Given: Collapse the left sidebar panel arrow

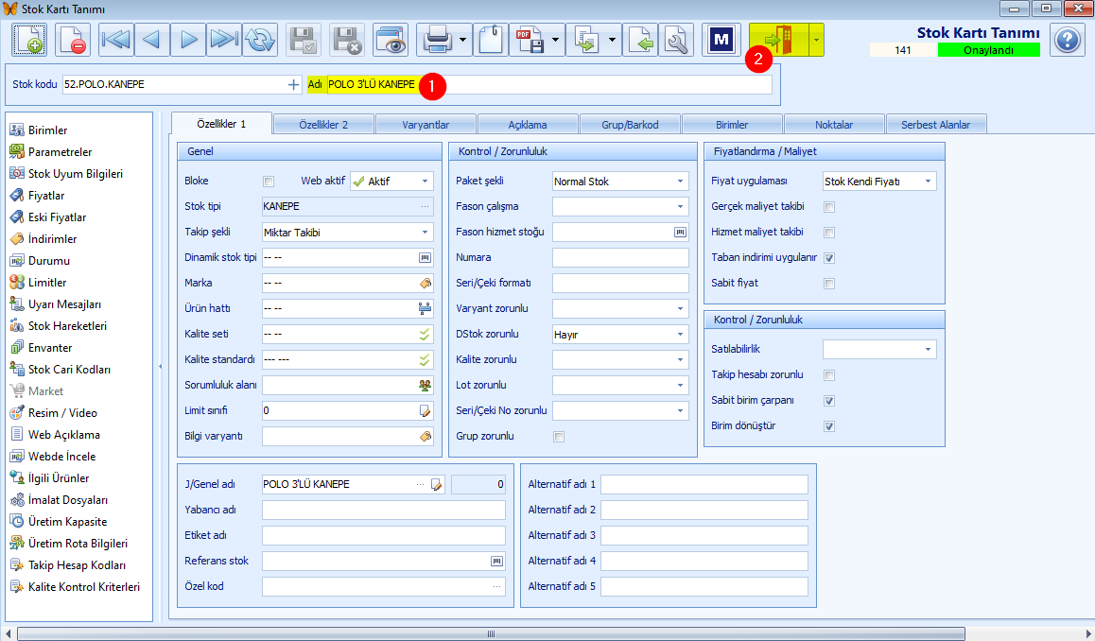Looking at the screenshot, I should coord(161,366).
